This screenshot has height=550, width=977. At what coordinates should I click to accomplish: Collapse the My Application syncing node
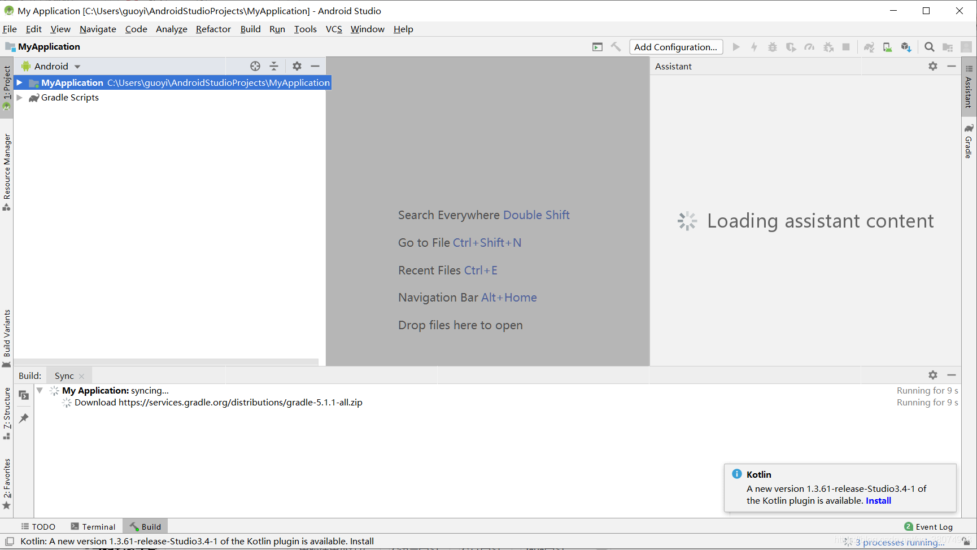pyautogui.click(x=40, y=390)
